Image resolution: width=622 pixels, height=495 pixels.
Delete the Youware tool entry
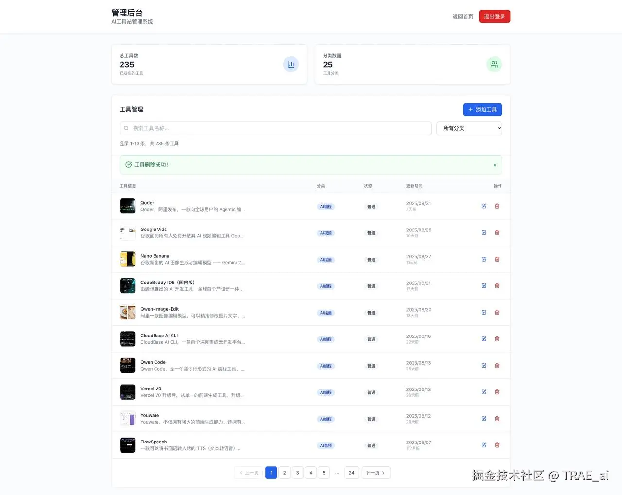click(x=497, y=419)
